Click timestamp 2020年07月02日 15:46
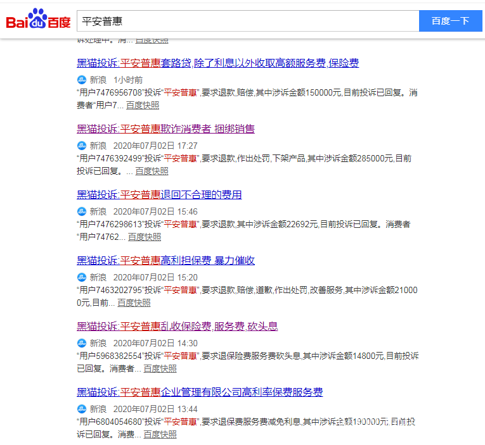This screenshot has width=485, height=445. (155, 211)
